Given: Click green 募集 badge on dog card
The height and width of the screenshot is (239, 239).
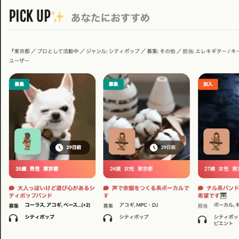Looking at the screenshot, I should [x=19, y=84].
